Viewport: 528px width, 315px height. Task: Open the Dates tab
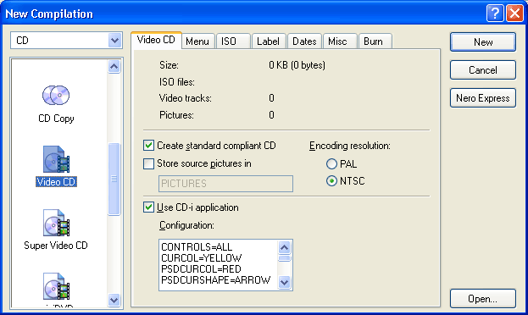tap(304, 41)
